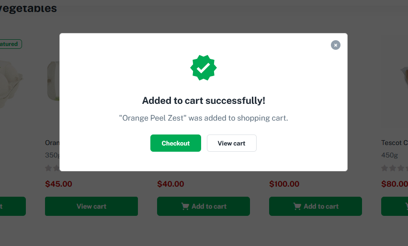
Task: Click View cart inside the popup
Action: (x=232, y=143)
